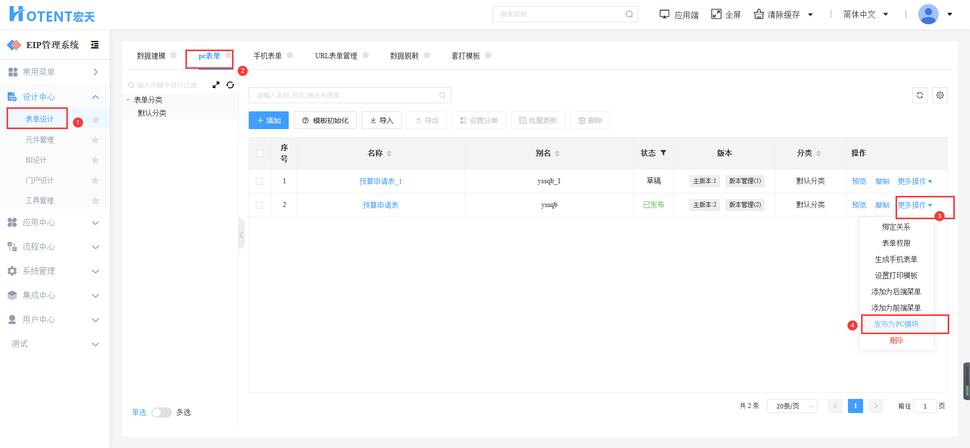The height and width of the screenshot is (448, 970).
Task: Click the sidebar collapse menu icon
Action: (95, 45)
